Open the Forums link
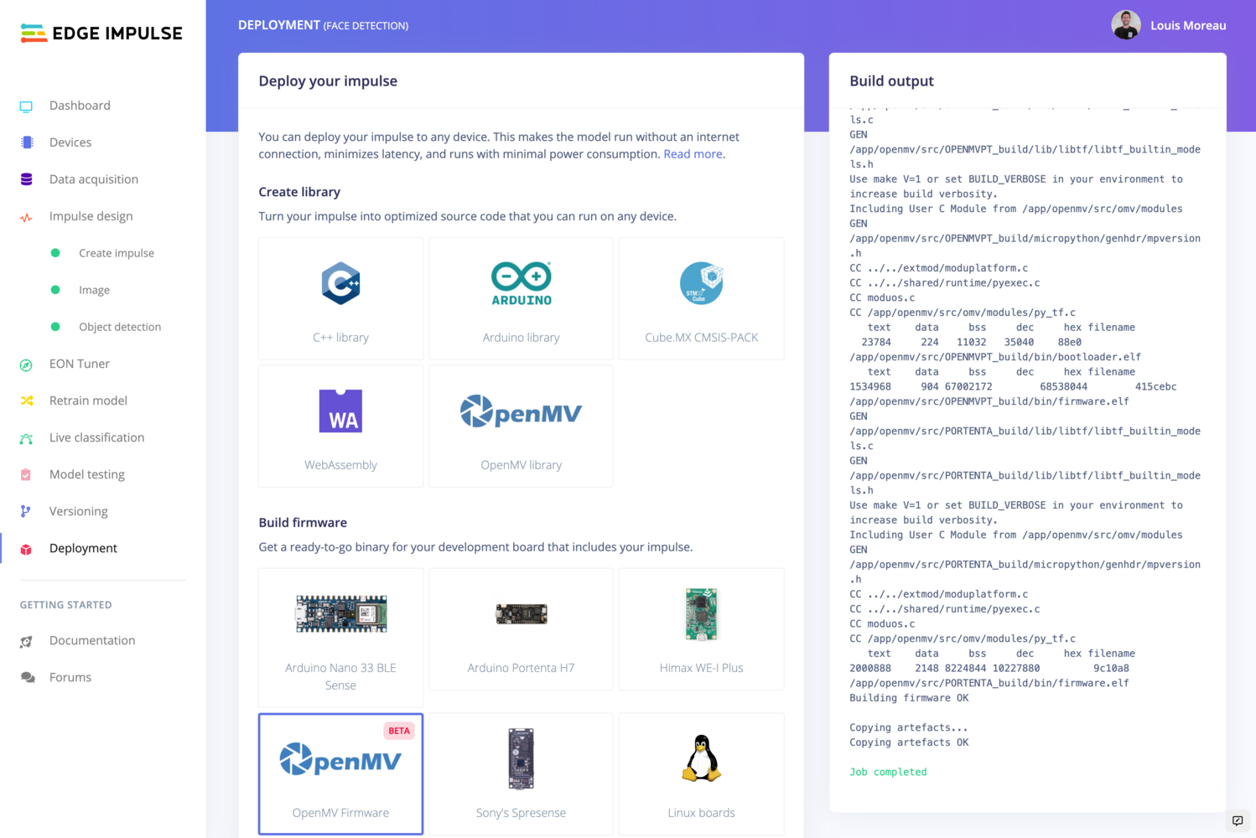This screenshot has width=1256, height=838. tap(70, 677)
